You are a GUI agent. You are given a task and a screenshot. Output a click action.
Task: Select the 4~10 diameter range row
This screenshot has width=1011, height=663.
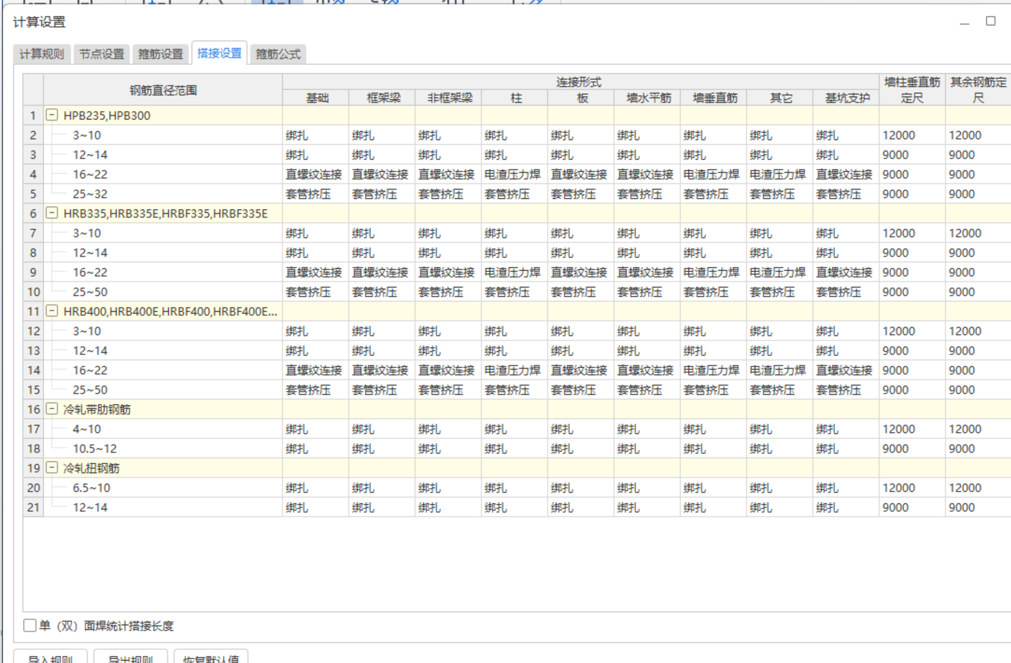pyautogui.click(x=163, y=429)
